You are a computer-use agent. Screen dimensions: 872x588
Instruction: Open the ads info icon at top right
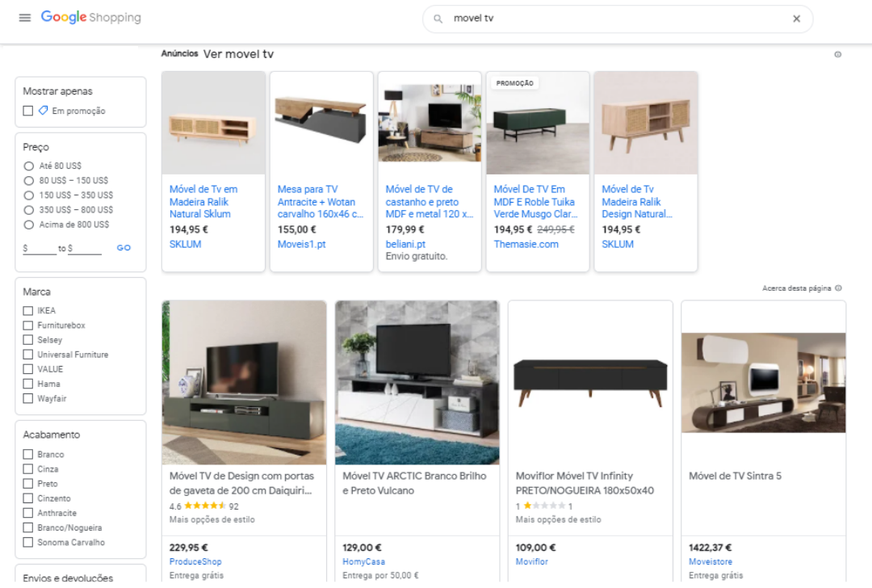click(838, 54)
